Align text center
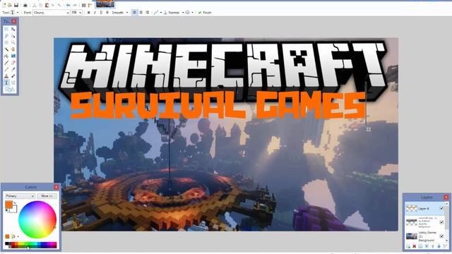This screenshot has height=254, width=452. [141, 13]
